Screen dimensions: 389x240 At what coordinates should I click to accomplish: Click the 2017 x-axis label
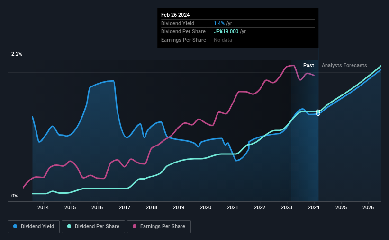[125, 207]
